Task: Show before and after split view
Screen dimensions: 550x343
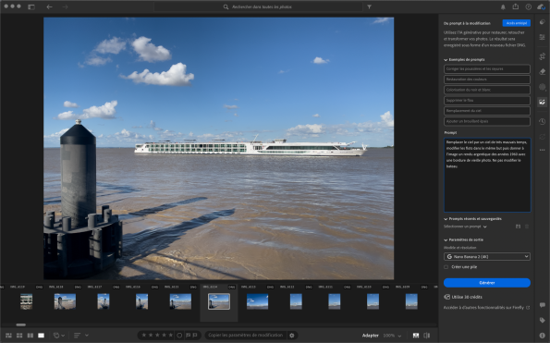Action: tap(426, 336)
